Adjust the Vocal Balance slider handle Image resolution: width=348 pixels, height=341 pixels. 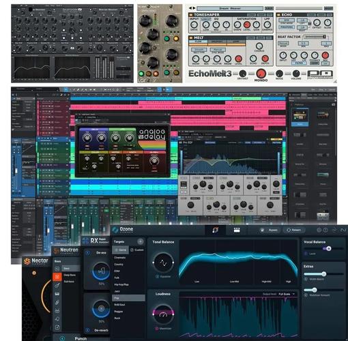tap(328, 248)
